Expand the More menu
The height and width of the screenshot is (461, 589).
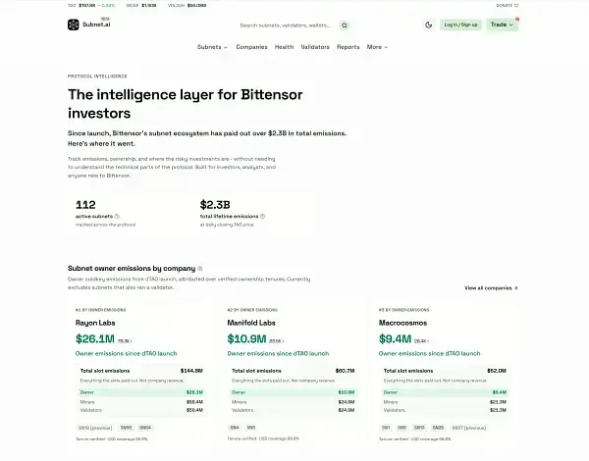tap(377, 47)
